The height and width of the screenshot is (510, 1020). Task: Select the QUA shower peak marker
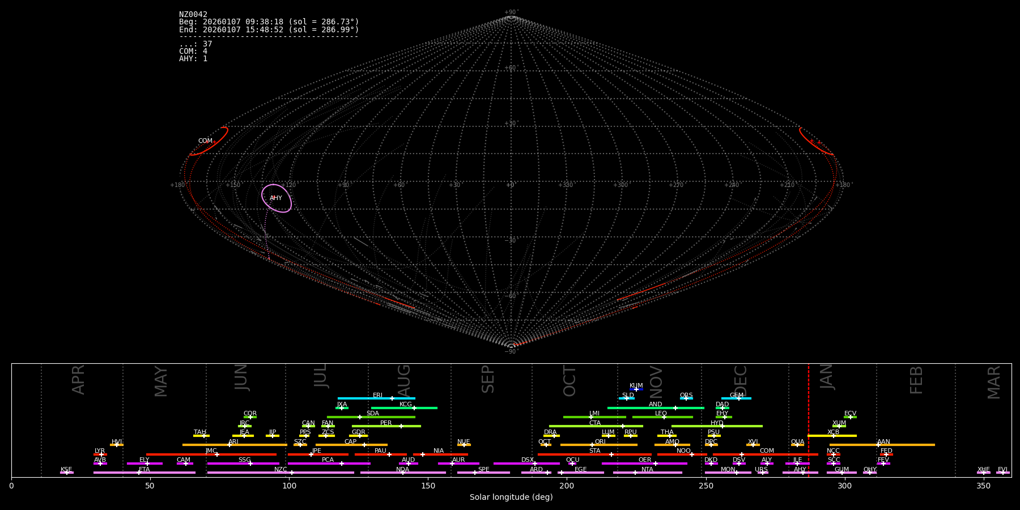797,445
